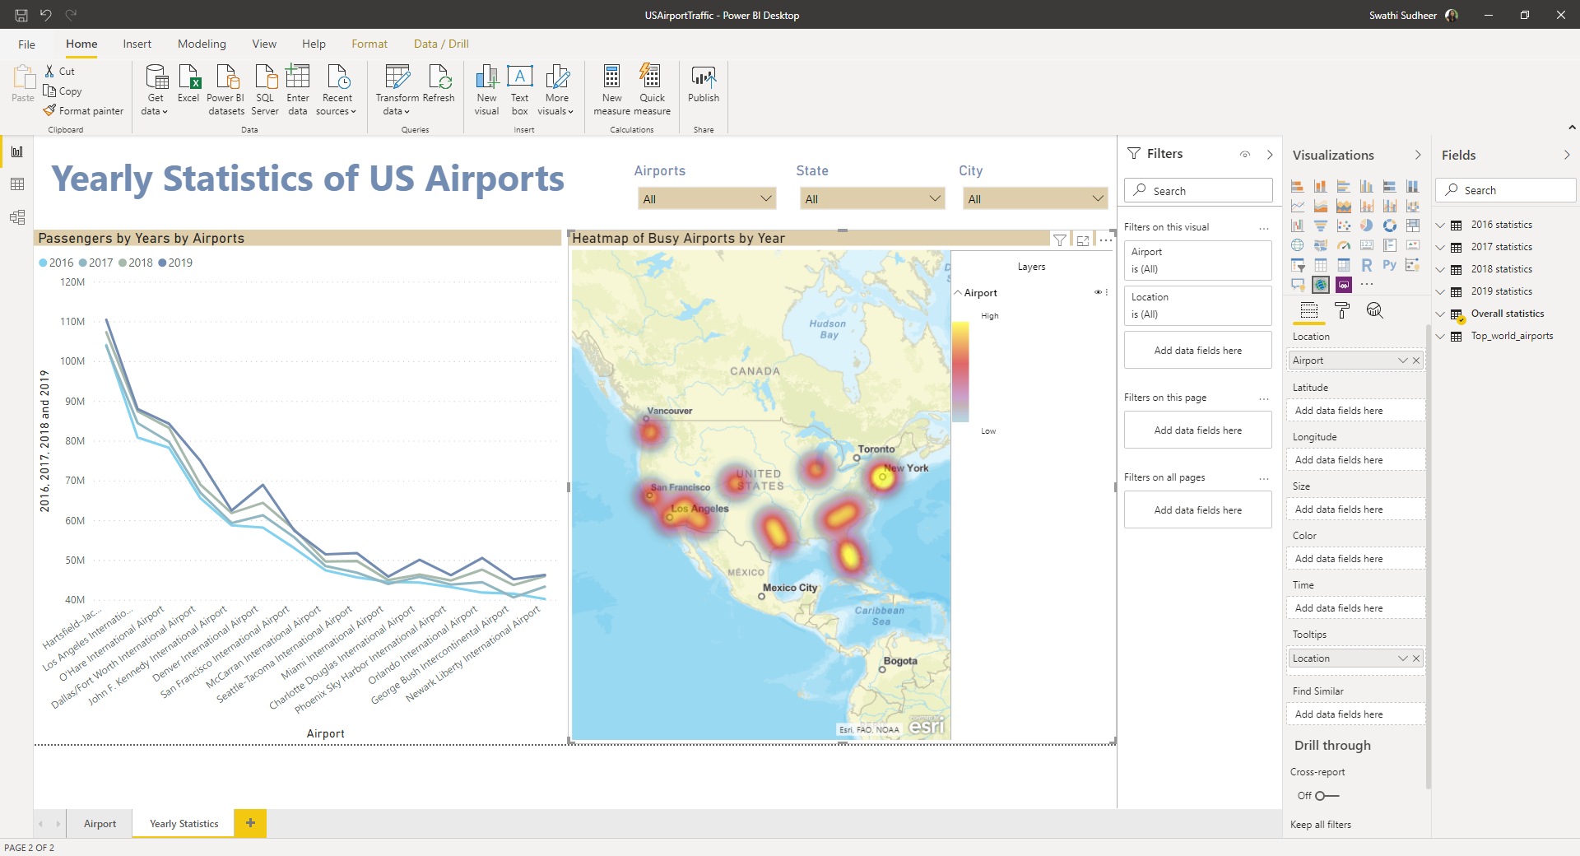Click the Publish ribbon button
This screenshot has width=1580, height=856.
[704, 86]
